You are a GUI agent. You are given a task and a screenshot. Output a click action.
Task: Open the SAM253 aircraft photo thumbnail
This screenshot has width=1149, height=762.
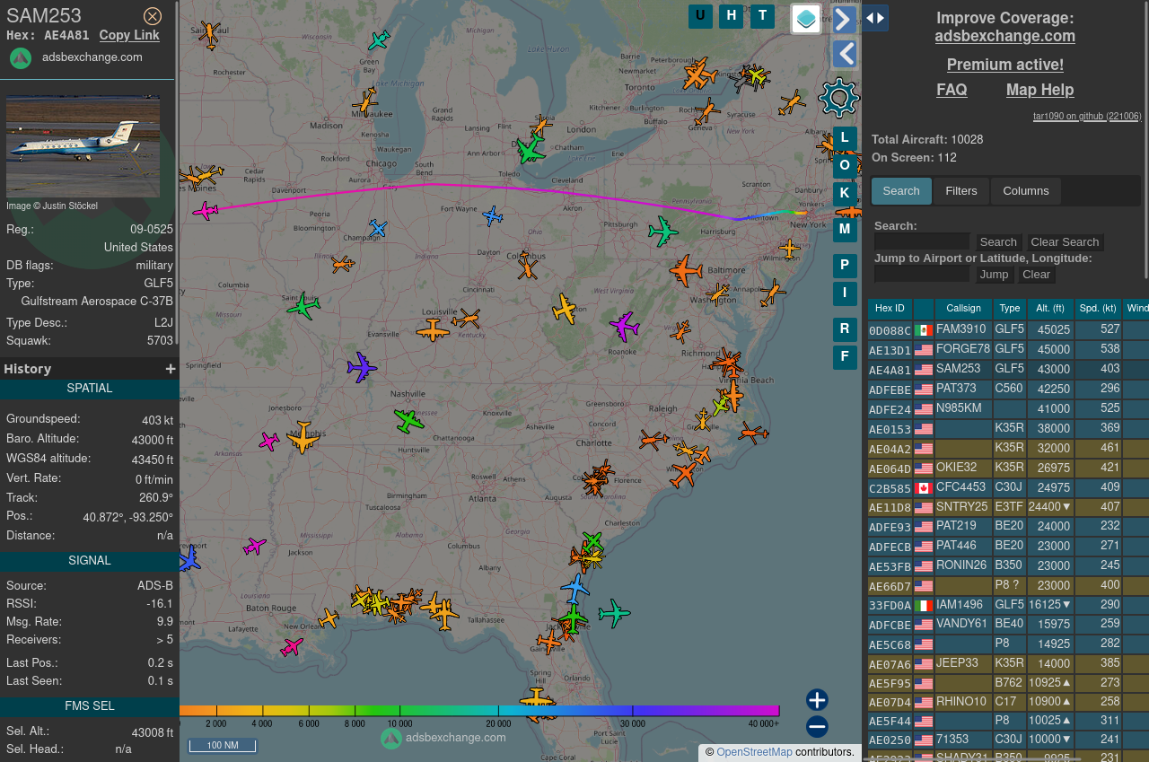[x=83, y=145]
